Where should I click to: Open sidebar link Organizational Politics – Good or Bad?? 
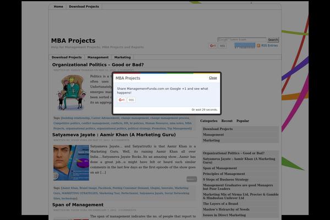pos(234,153)
